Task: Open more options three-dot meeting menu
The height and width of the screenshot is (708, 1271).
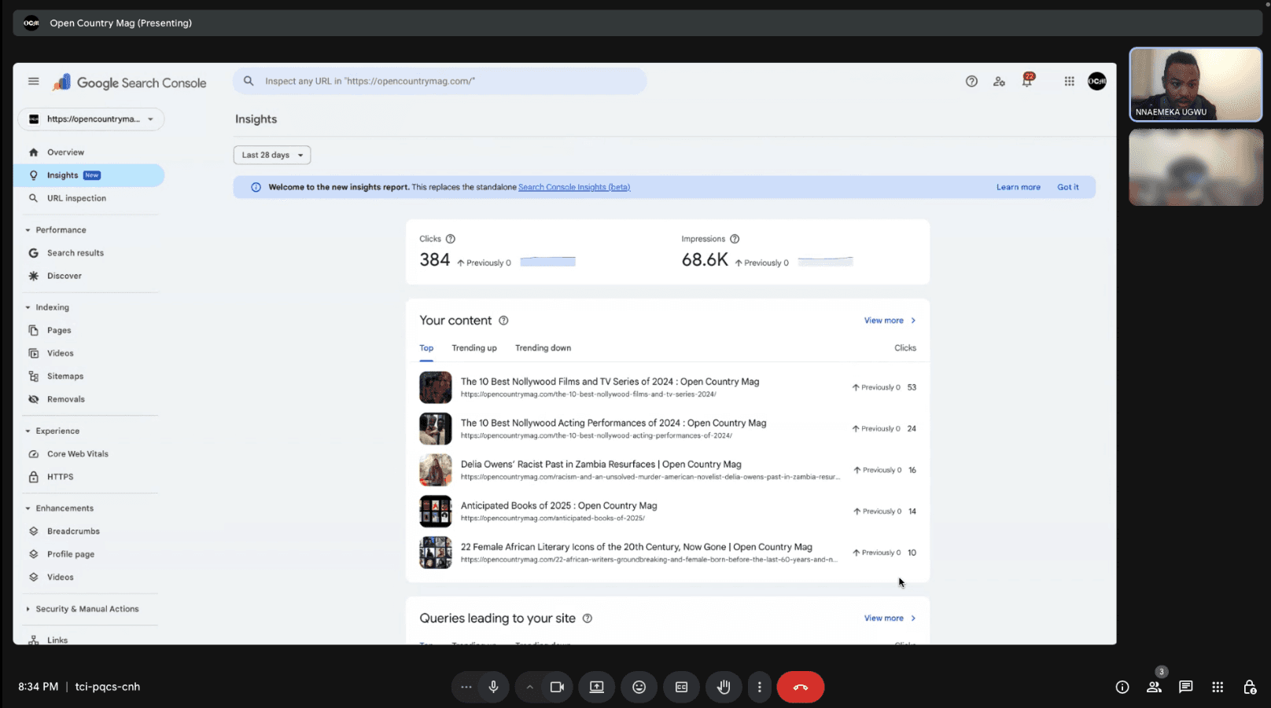Action: [759, 687]
